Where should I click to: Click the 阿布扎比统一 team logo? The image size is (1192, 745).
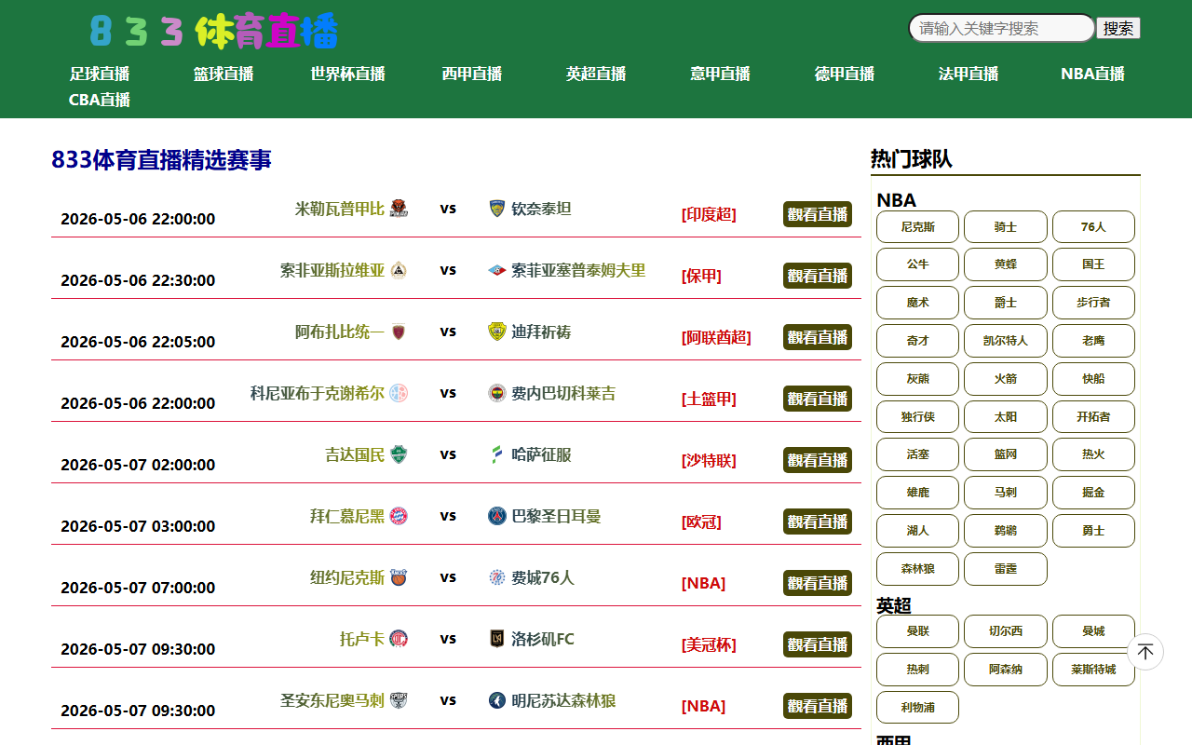pyautogui.click(x=399, y=332)
